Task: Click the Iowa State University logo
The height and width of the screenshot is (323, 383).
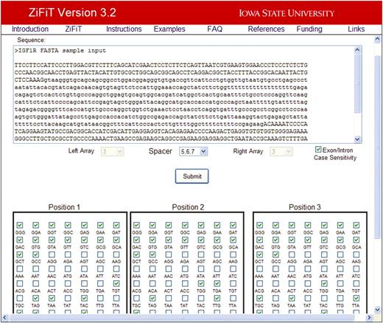Action: (x=287, y=13)
